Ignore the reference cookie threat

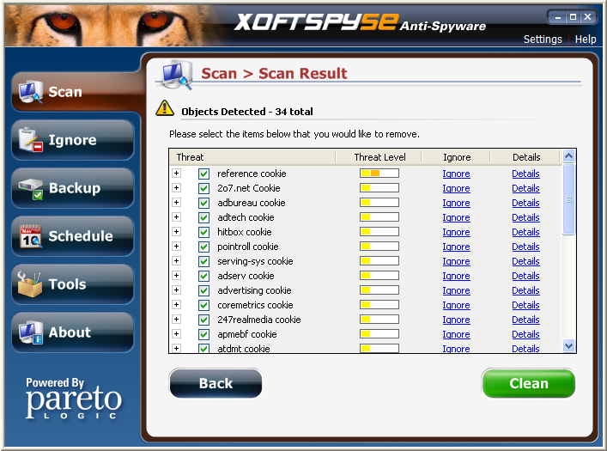pos(456,174)
